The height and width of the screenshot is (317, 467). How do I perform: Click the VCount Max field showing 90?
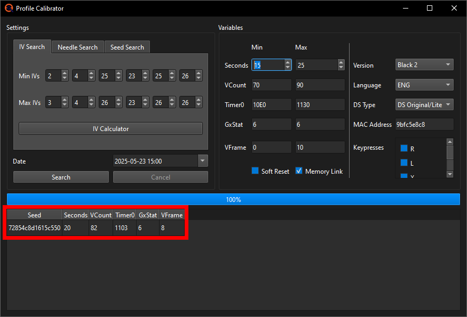320,85
